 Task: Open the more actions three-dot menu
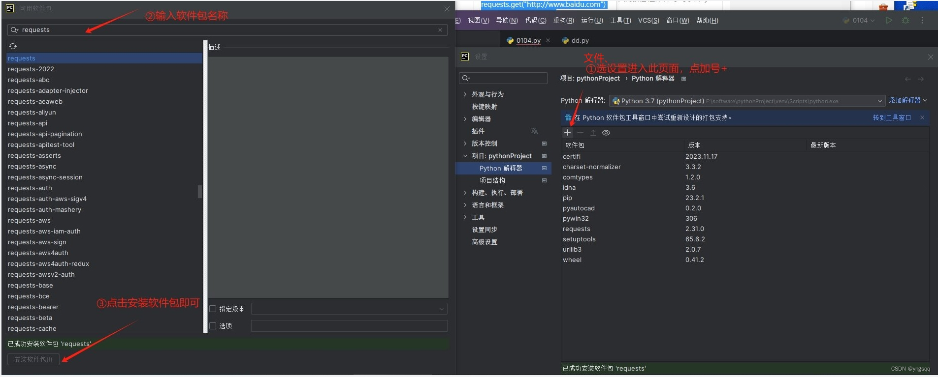point(922,20)
